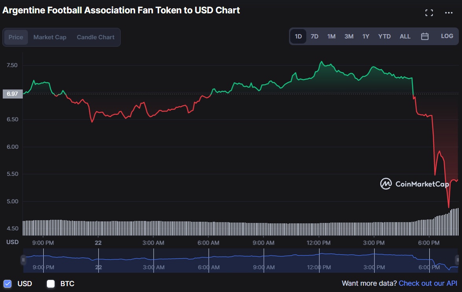Select the 3M time range

[349, 36]
